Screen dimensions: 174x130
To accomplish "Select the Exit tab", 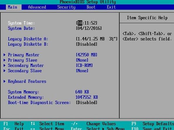I will coord(111,7).
